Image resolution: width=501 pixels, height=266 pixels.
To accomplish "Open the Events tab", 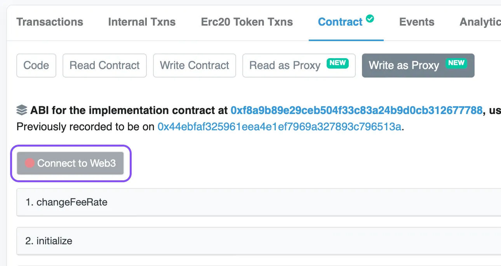I will (x=417, y=22).
